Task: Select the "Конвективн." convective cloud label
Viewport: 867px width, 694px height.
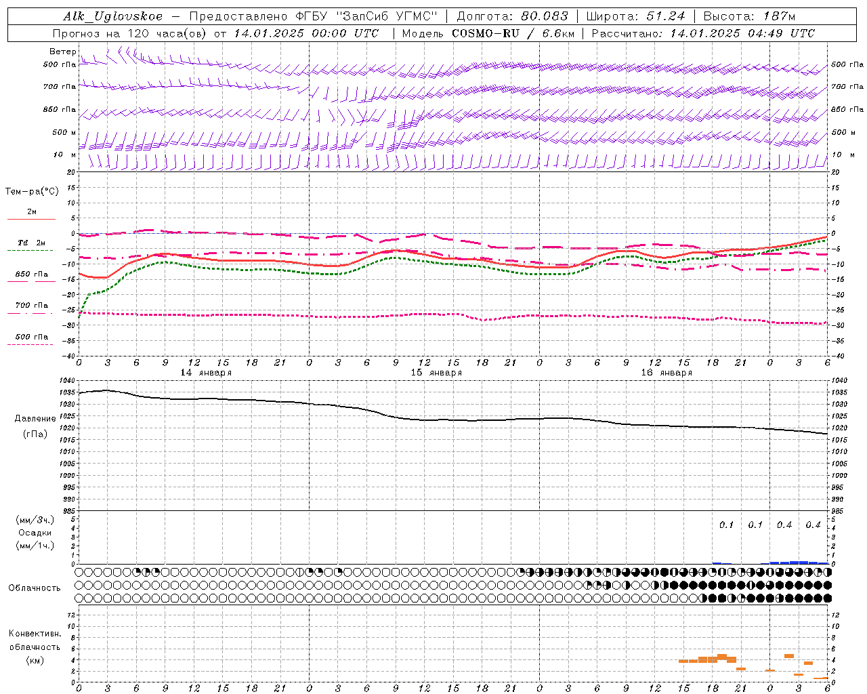Action: coord(35,634)
